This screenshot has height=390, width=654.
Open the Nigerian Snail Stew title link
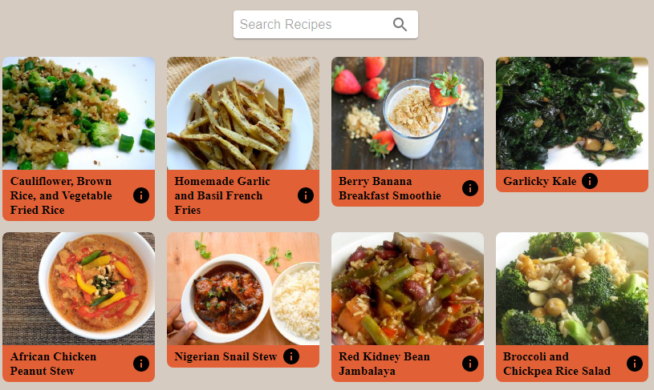click(225, 356)
